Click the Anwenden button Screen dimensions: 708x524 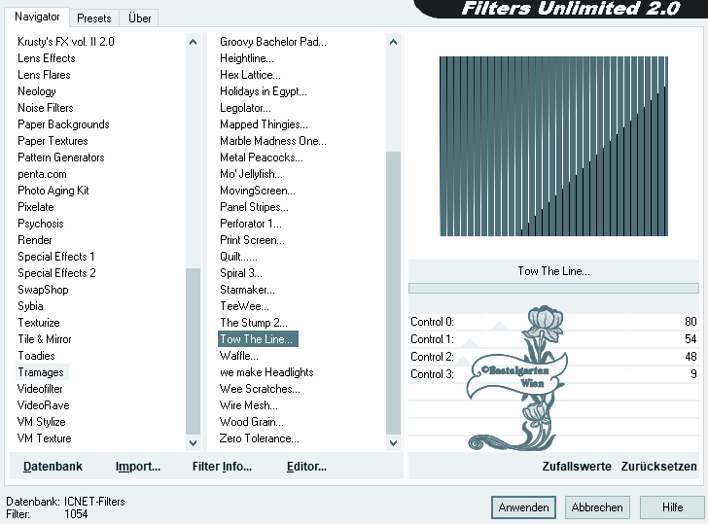pos(523,507)
